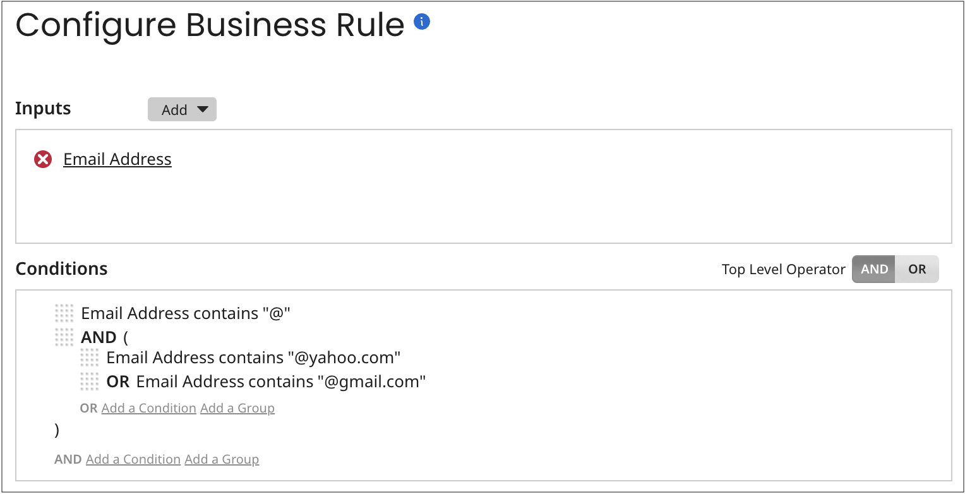Select the contains "@gmail.com" condition text

(281, 382)
